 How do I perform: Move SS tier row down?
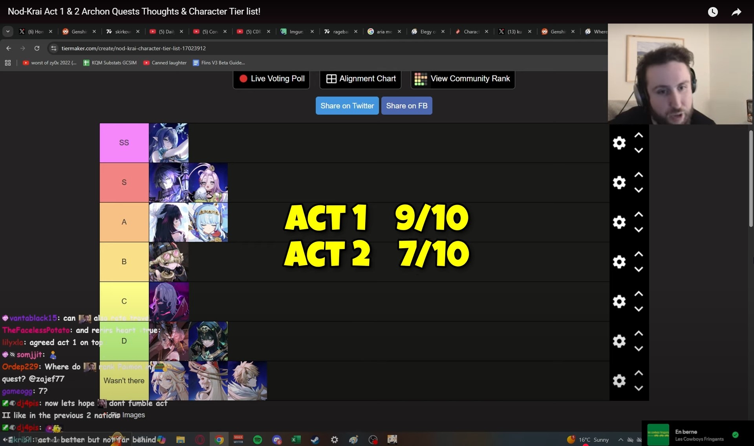[639, 150]
